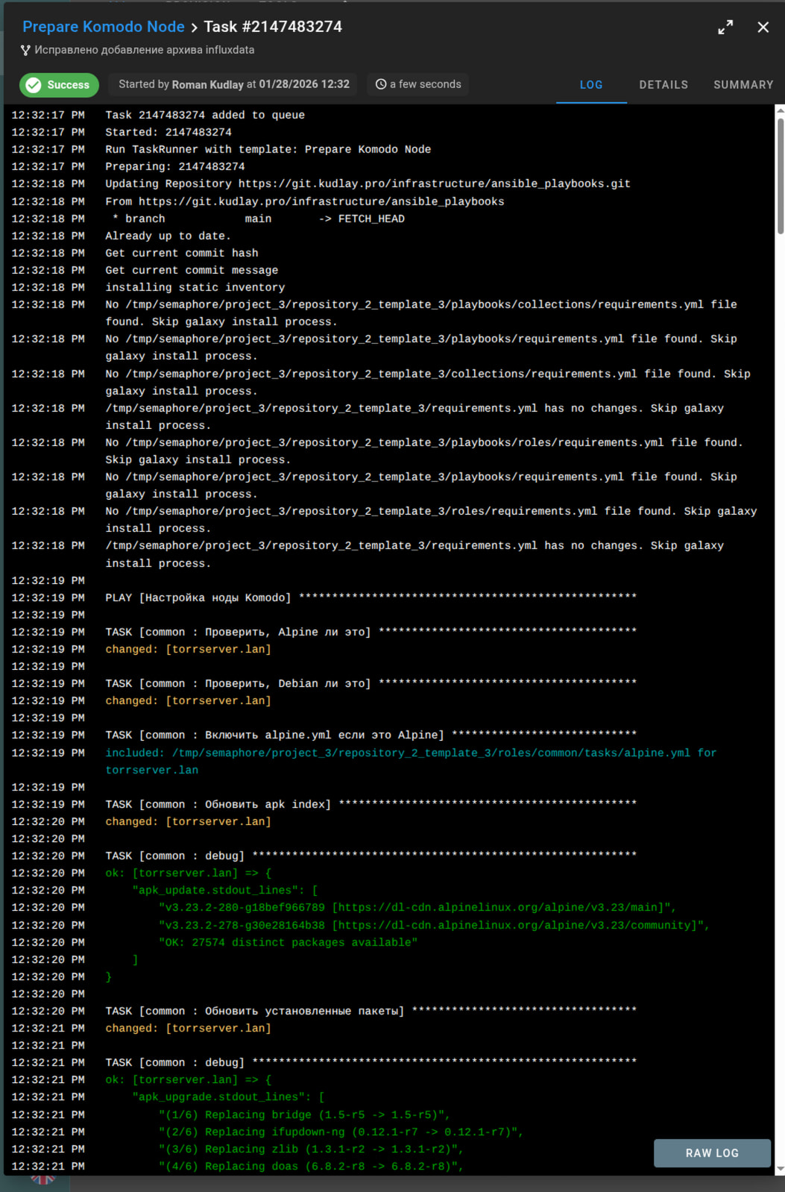Image resolution: width=785 pixels, height=1192 pixels.
Task: Click the included alpine.yml log line
Action: (410, 753)
